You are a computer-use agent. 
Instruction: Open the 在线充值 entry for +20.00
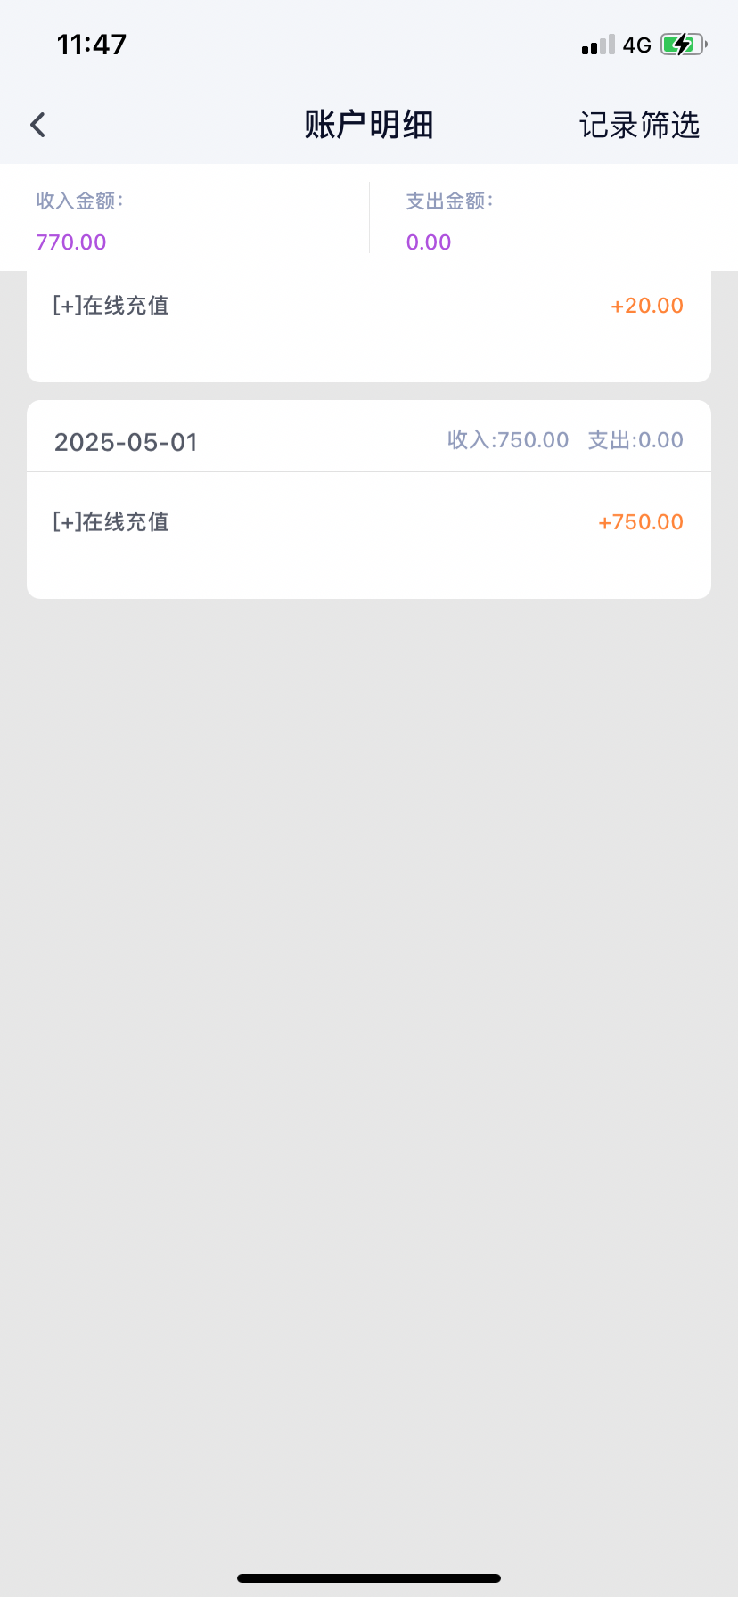(x=111, y=306)
